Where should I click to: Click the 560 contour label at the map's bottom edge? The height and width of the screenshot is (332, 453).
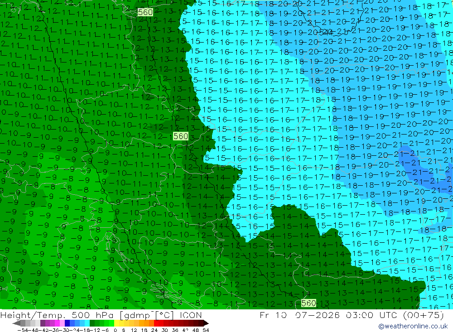point(308,303)
